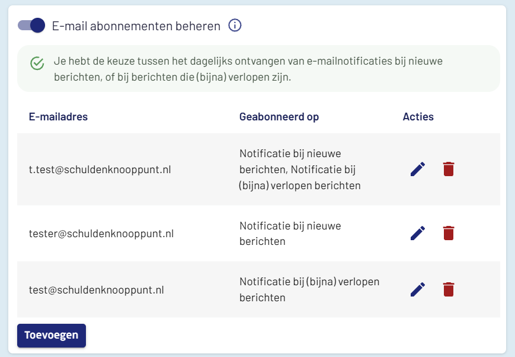Click the green checkmark icon in banner
This screenshot has width=515, height=357.
37,63
